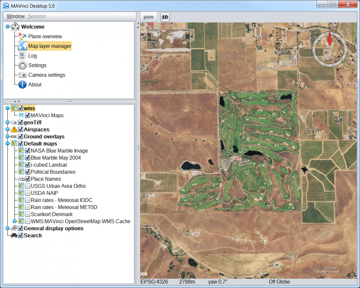The height and width of the screenshot is (288, 360).
Task: Open the Window menu
Action: coord(16,16)
